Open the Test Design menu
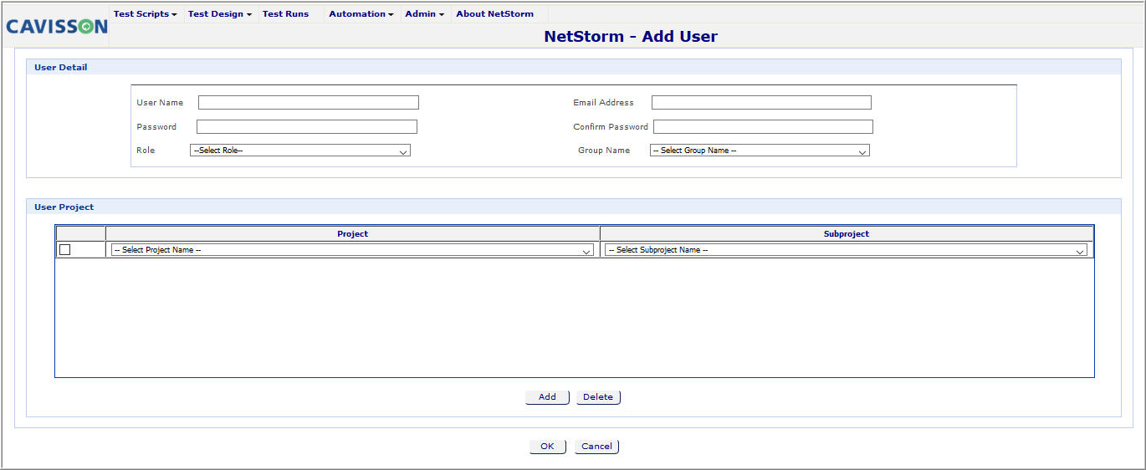 click(x=219, y=14)
